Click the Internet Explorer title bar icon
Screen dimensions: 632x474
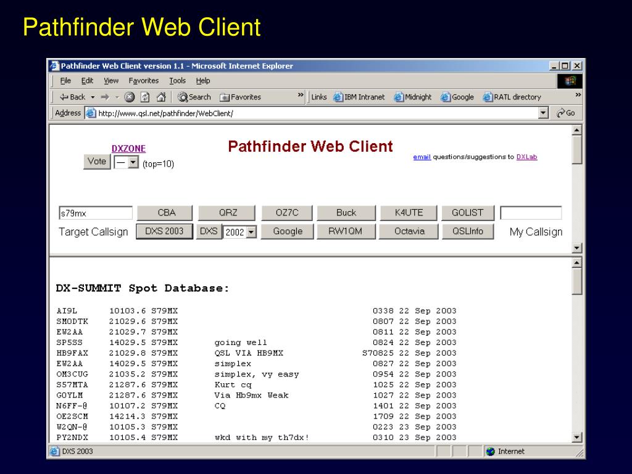tap(54, 65)
